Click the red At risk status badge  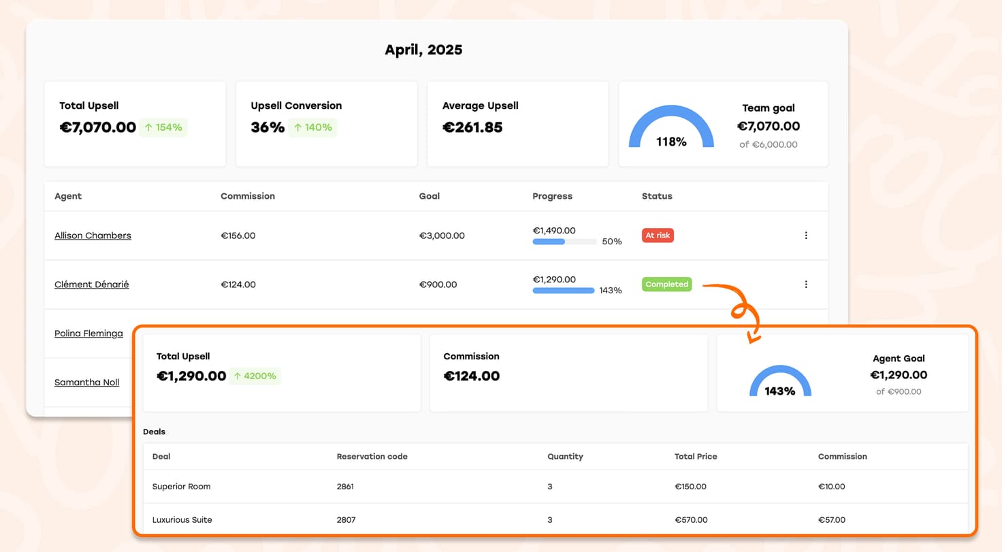[x=658, y=236]
